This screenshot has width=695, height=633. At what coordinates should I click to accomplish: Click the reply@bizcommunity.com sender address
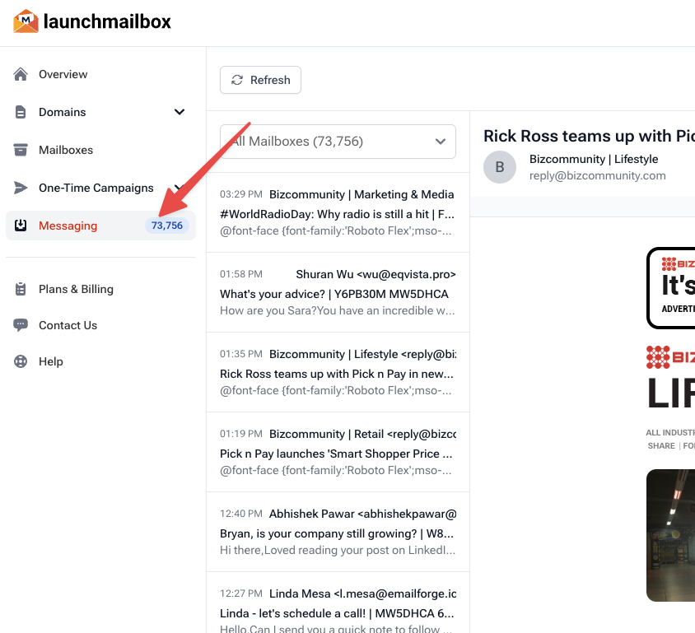[598, 175]
